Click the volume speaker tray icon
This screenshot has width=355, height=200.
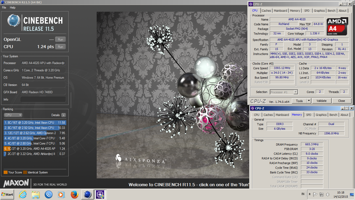tap(328, 194)
